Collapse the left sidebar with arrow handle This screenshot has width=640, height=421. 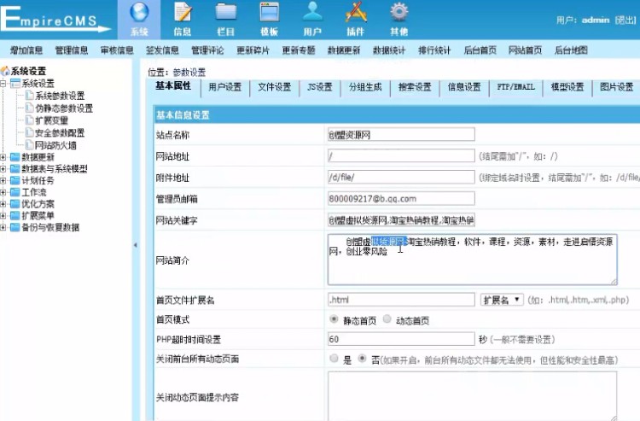point(136,245)
